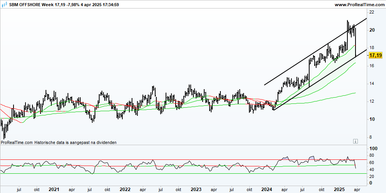Select the 2022 year label on time axis
The height and width of the screenshot is (193, 386).
[x=125, y=190]
